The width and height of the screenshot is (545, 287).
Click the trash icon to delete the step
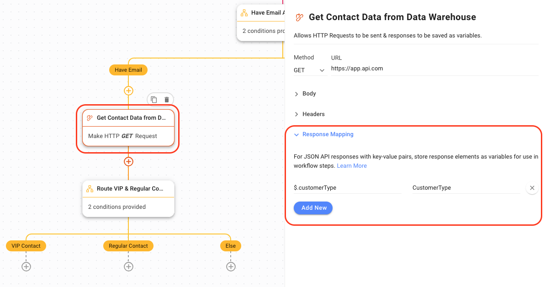tap(167, 100)
